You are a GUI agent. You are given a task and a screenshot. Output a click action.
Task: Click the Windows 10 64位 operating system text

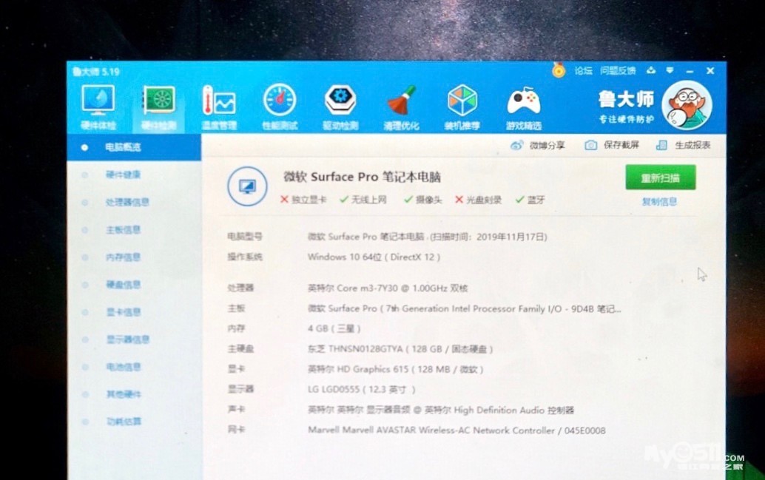point(374,257)
